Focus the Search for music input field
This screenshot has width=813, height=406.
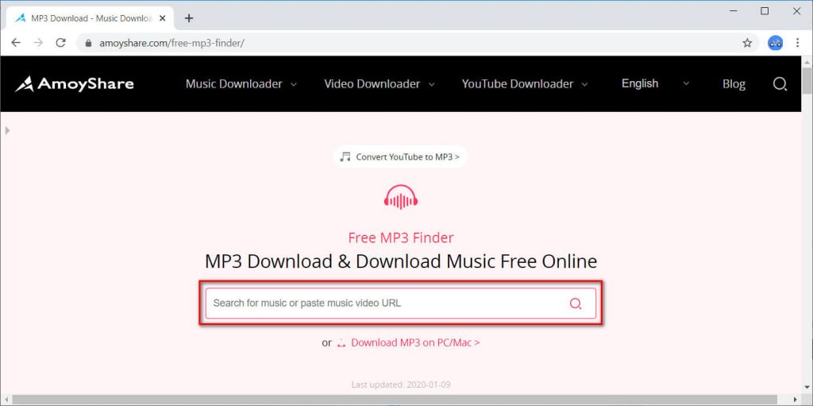tap(401, 304)
